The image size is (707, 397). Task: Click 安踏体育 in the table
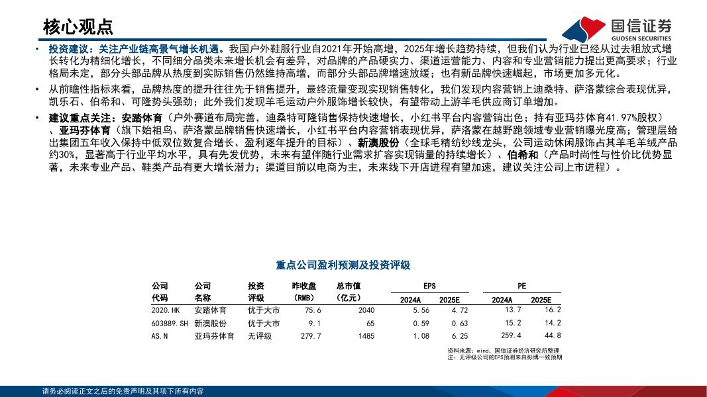coord(211,310)
